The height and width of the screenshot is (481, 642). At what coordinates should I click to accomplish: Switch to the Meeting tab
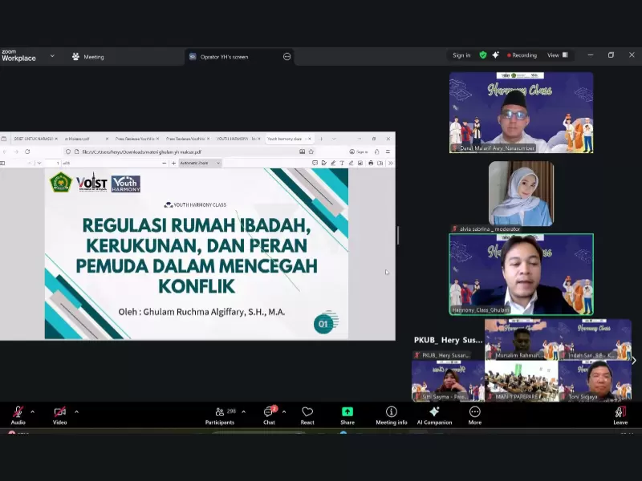click(x=88, y=57)
